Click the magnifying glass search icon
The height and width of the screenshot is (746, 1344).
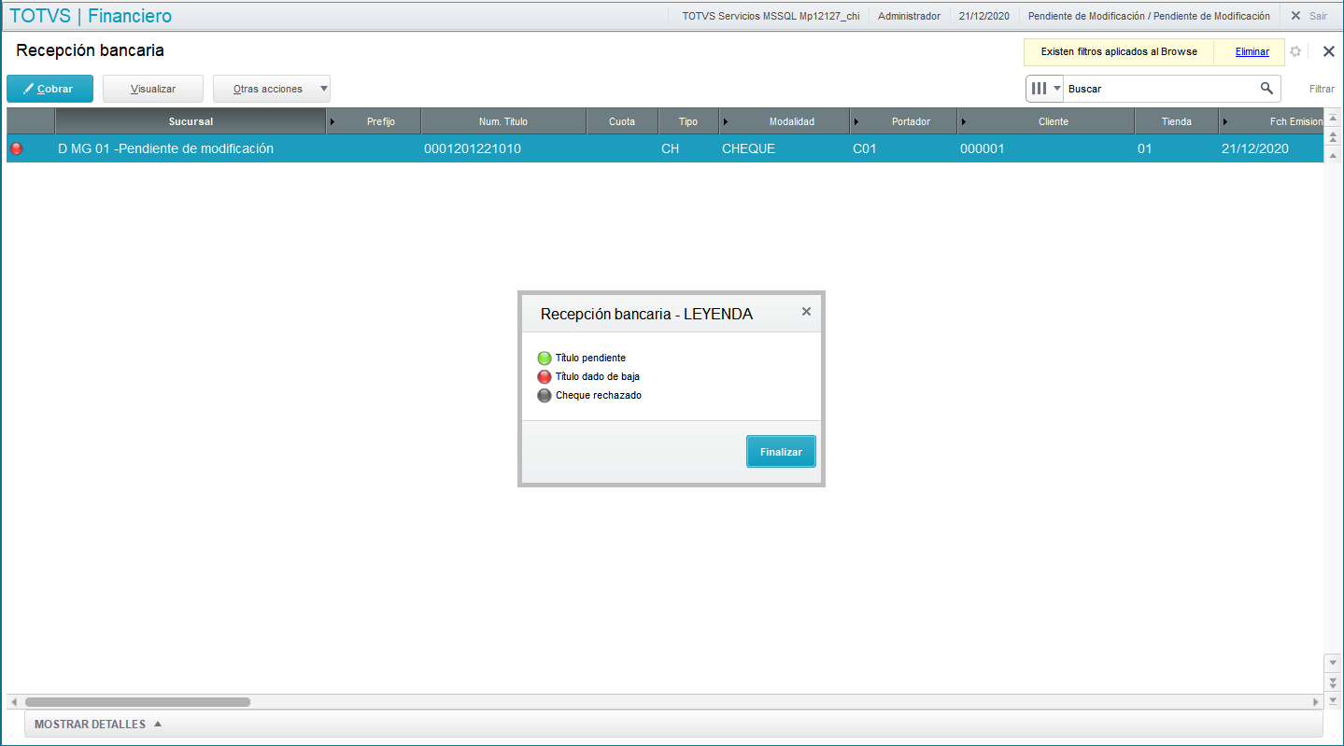1266,89
